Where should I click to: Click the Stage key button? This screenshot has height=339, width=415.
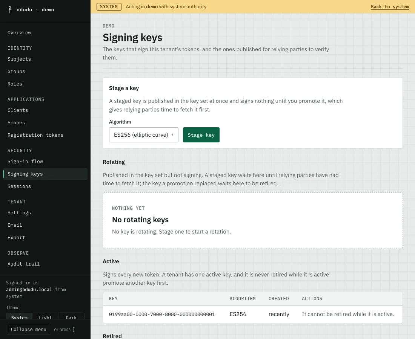pyautogui.click(x=201, y=135)
